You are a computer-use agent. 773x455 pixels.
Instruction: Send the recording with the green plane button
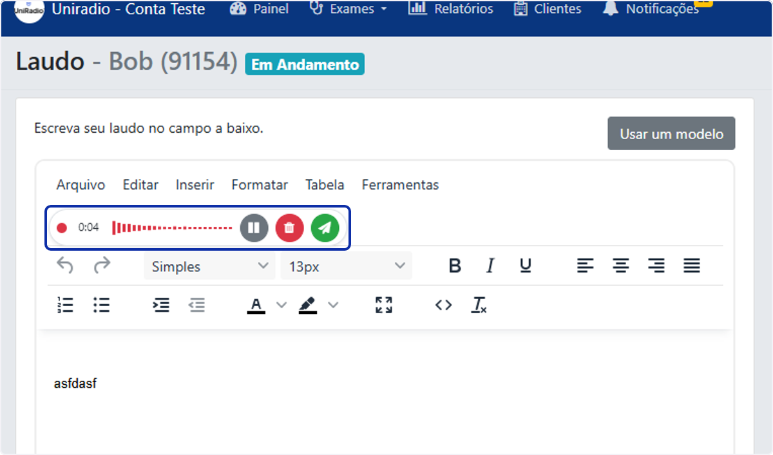click(325, 227)
